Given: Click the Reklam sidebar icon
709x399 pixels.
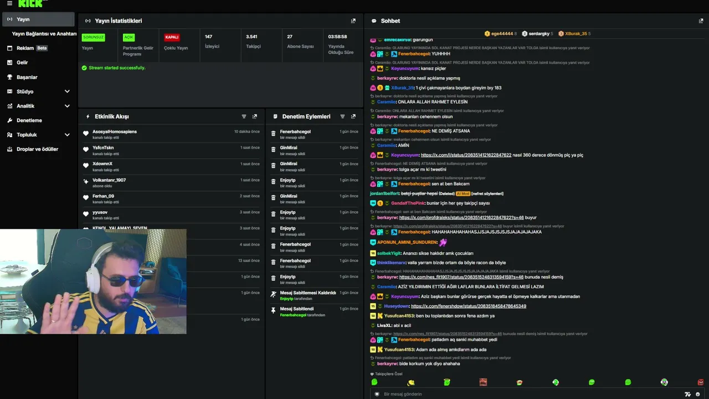Looking at the screenshot, I should pos(10,48).
